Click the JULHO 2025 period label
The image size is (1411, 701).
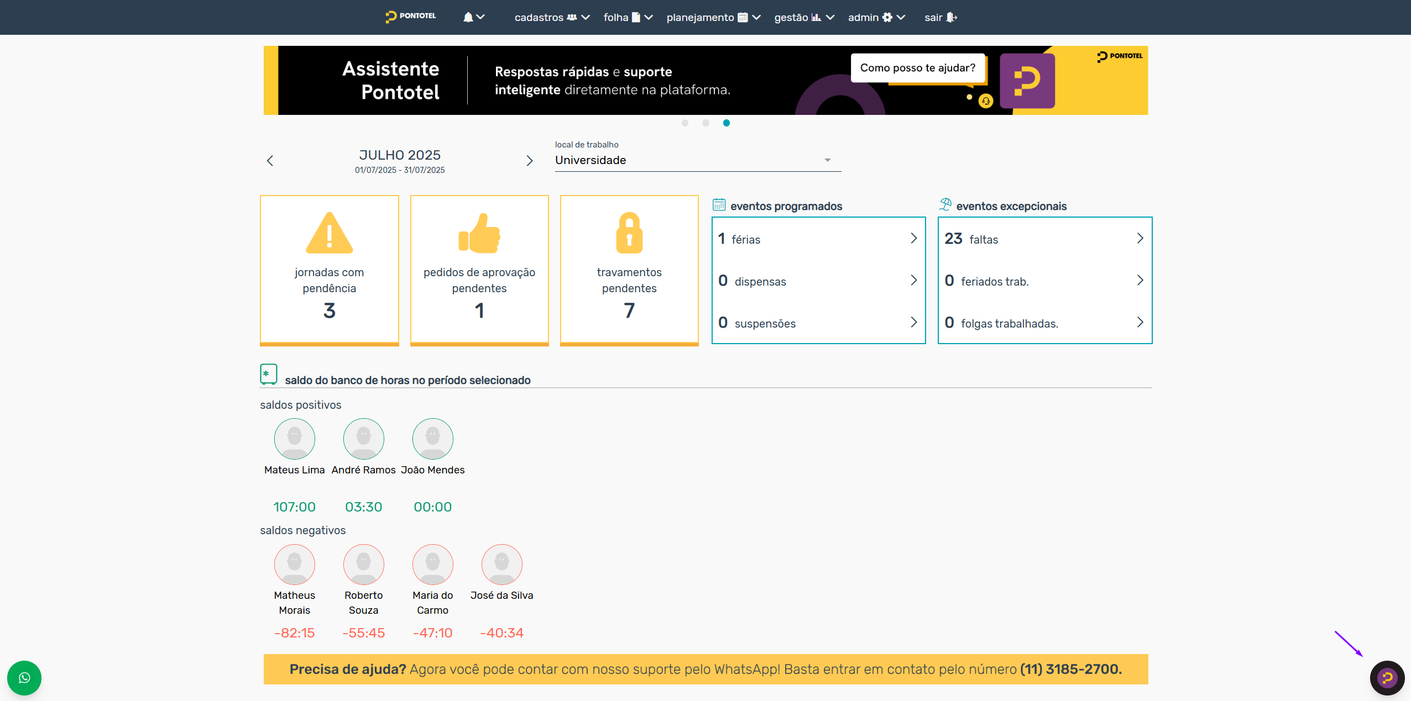pos(400,155)
